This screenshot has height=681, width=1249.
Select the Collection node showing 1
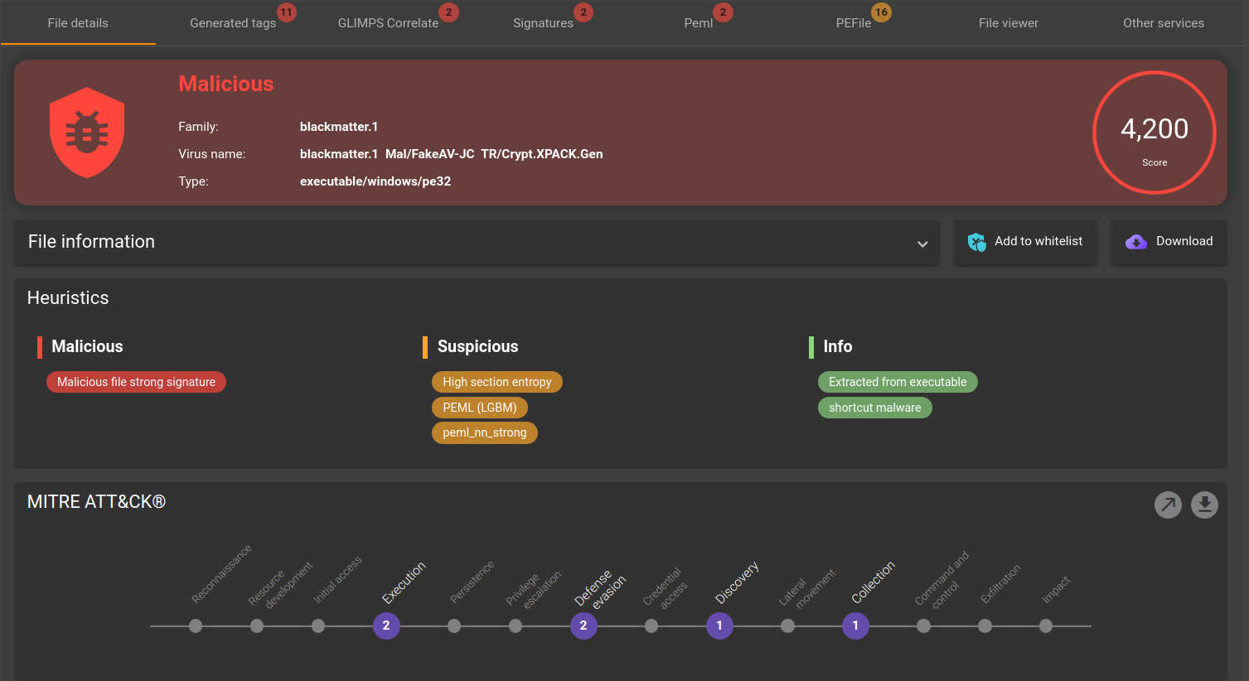click(855, 625)
